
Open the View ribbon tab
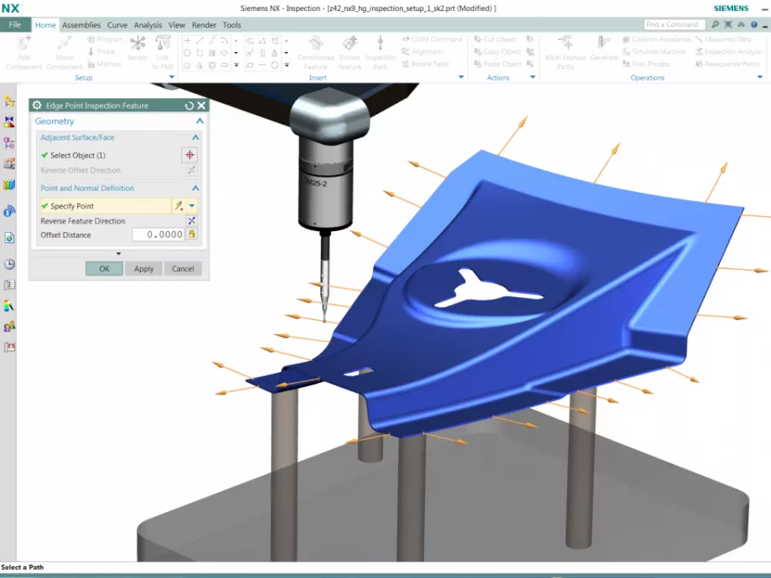click(x=177, y=24)
